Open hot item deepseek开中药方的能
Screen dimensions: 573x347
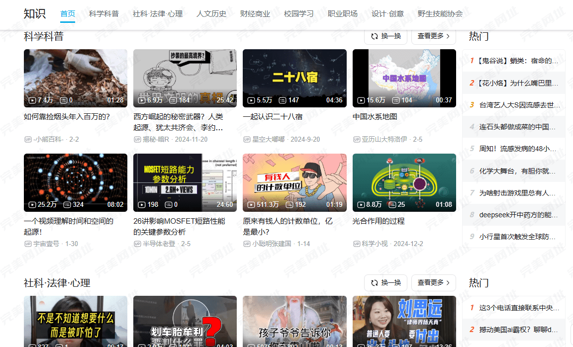pos(514,215)
